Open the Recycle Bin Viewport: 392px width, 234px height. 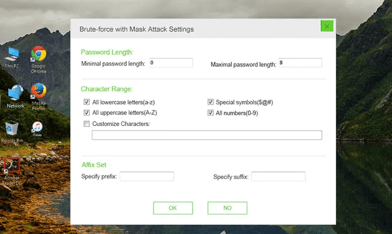pyautogui.click(x=12, y=128)
